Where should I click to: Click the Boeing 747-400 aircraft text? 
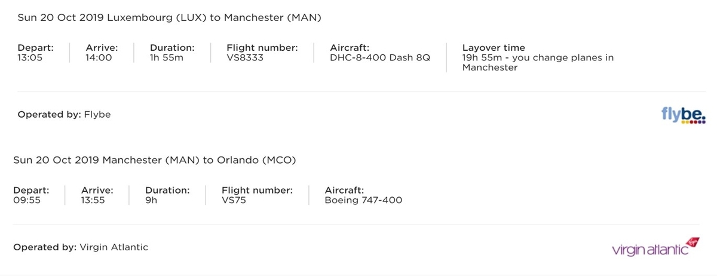pos(363,200)
